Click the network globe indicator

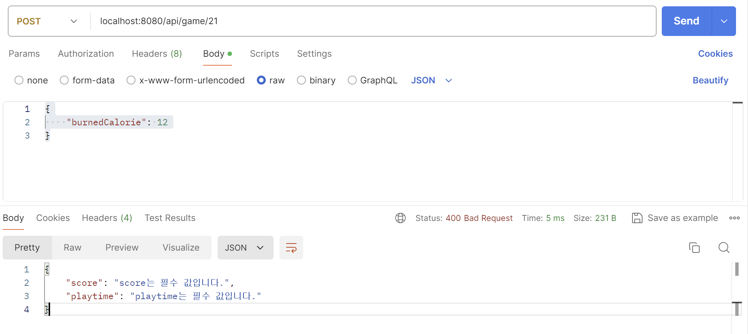pos(400,218)
